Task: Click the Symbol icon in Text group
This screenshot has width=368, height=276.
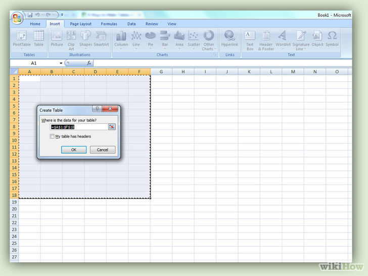Action: 332,38
